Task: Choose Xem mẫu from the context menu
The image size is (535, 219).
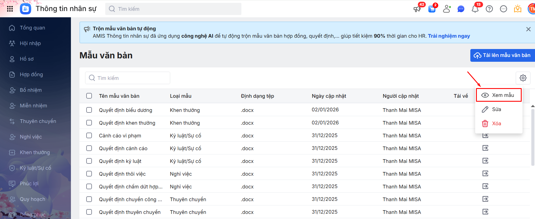Action: click(x=499, y=95)
